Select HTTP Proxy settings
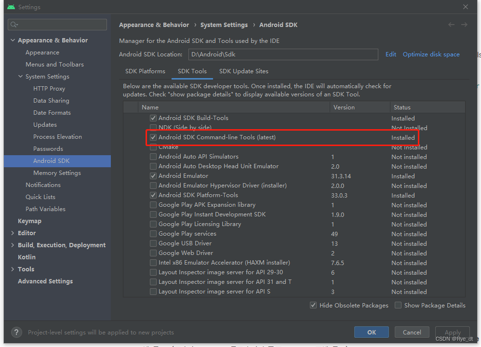The height and width of the screenshot is (347, 481). [x=49, y=88]
